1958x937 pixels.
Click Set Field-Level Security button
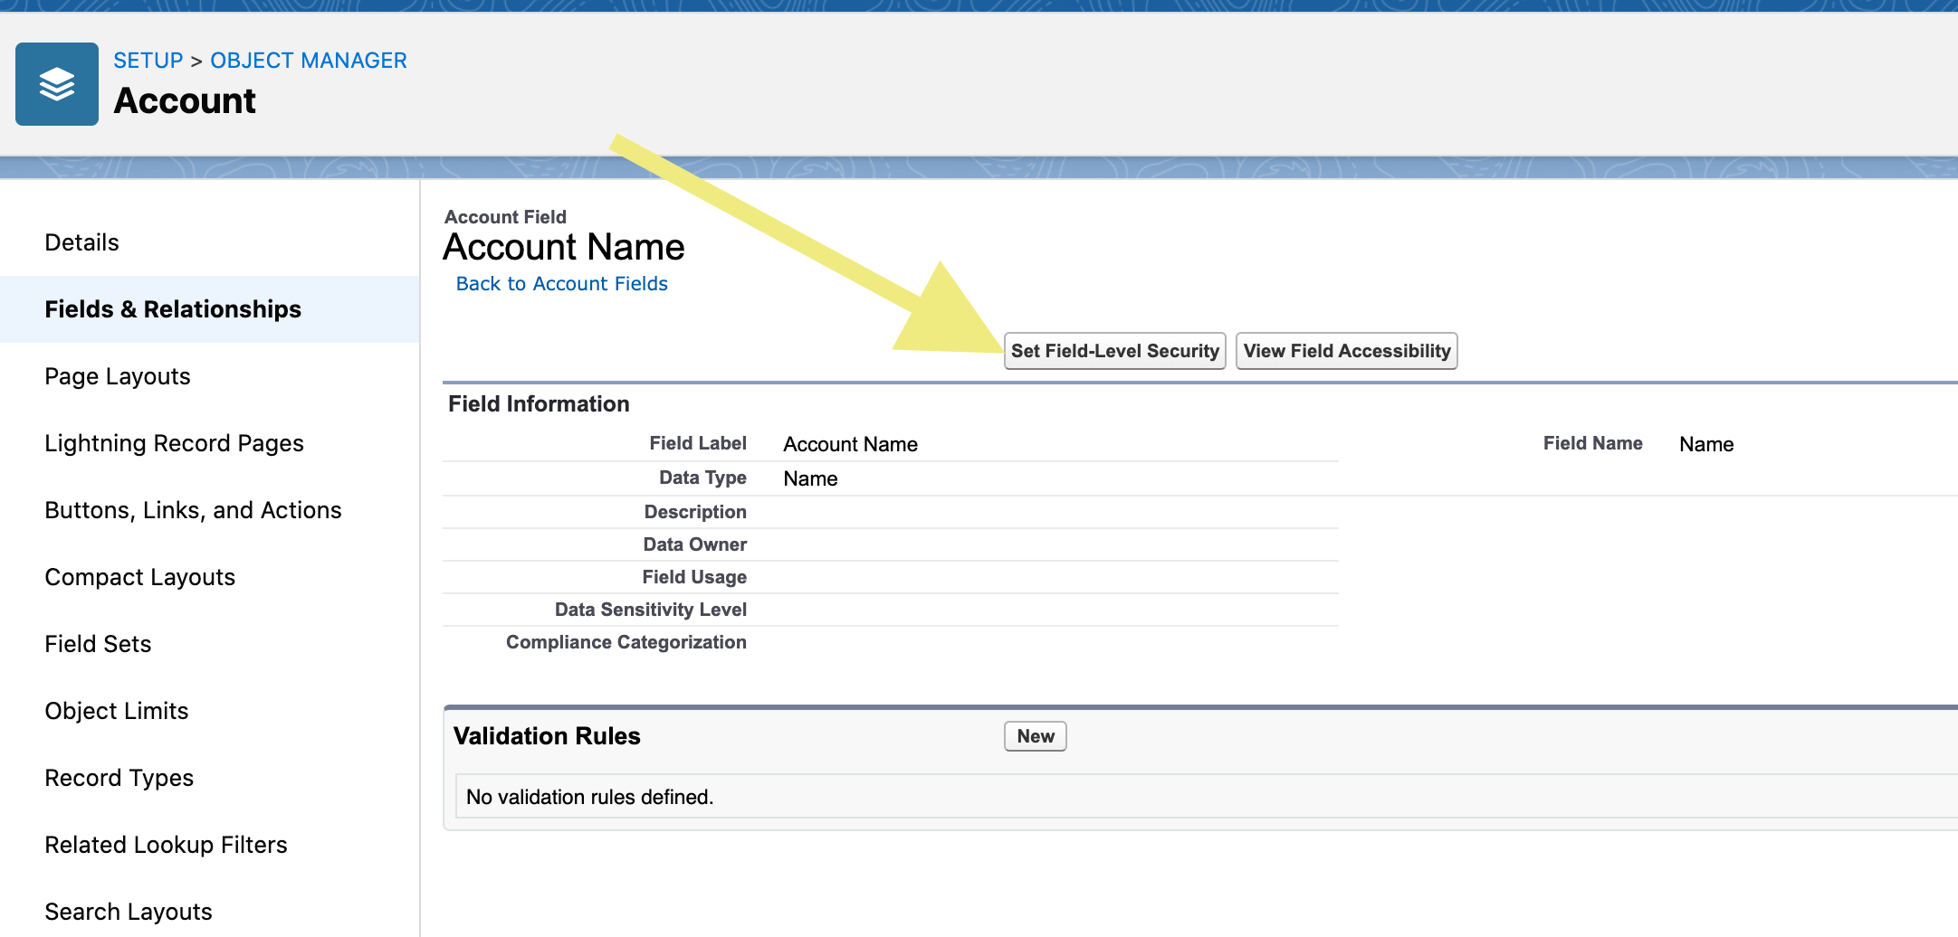(1114, 351)
